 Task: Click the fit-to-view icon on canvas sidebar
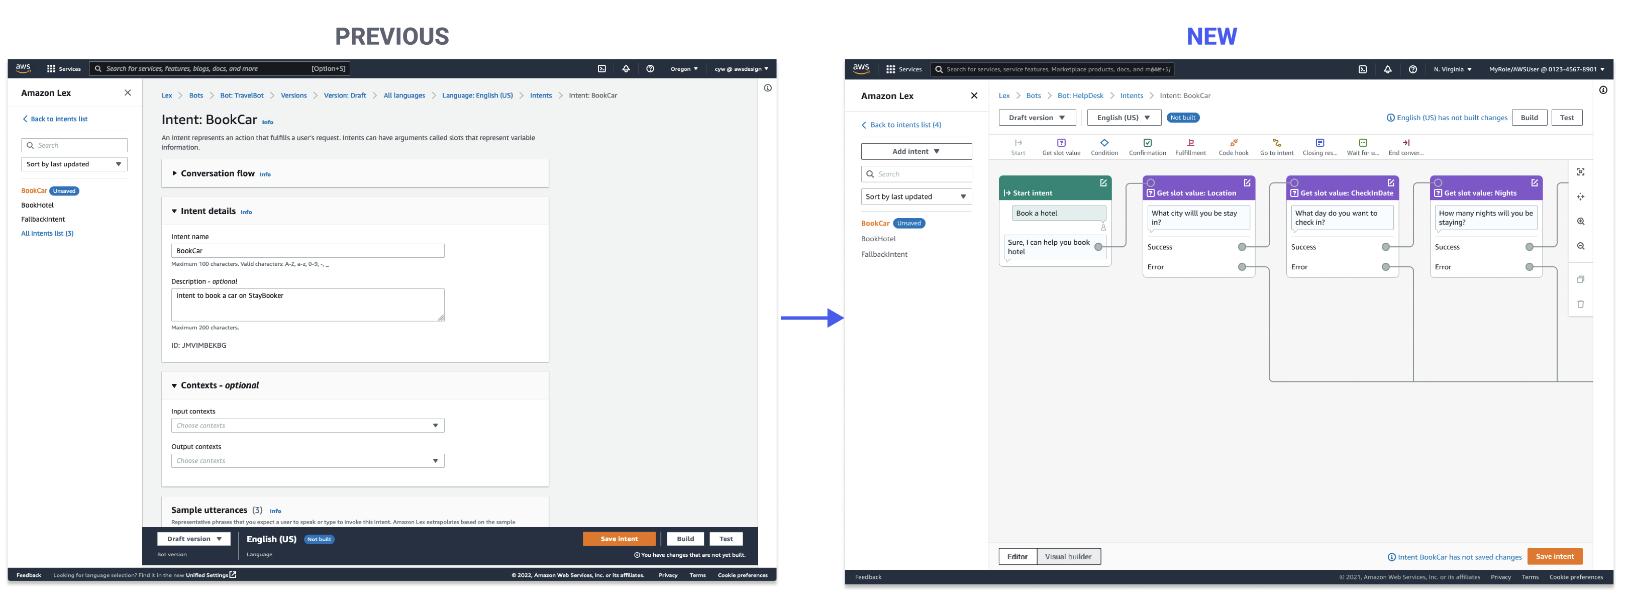pyautogui.click(x=1581, y=172)
